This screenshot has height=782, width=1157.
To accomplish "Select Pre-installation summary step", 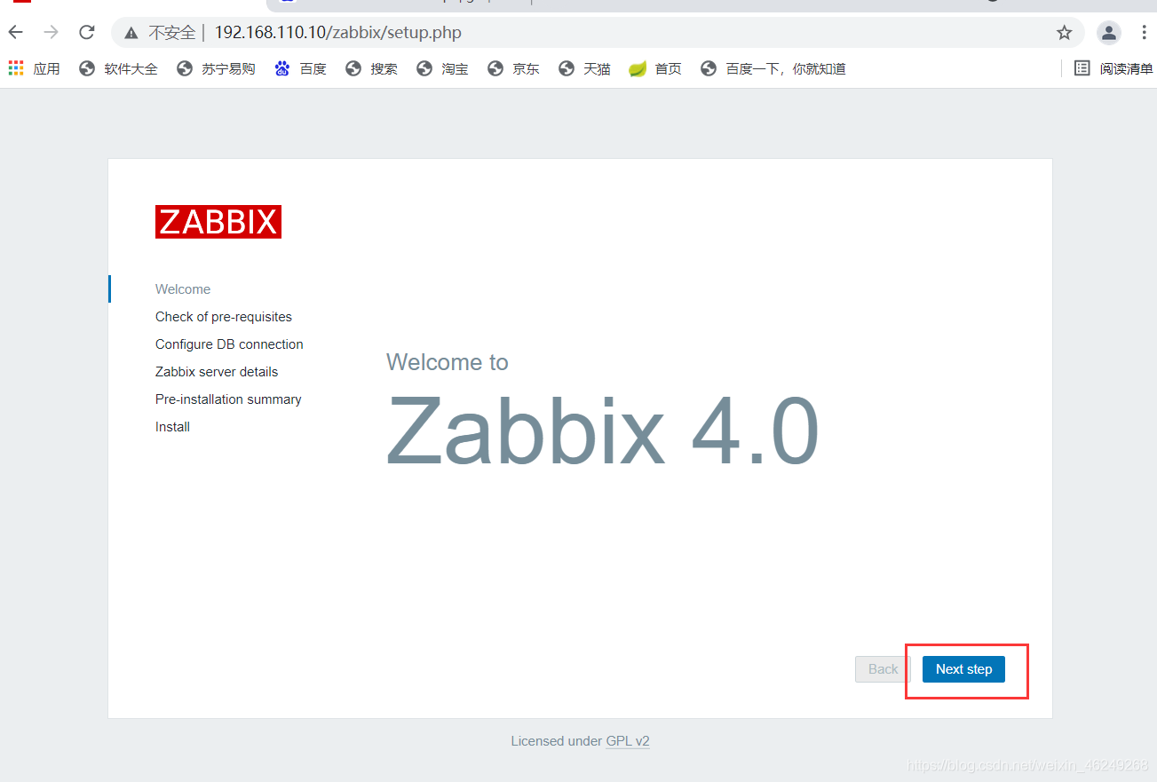I will [228, 399].
